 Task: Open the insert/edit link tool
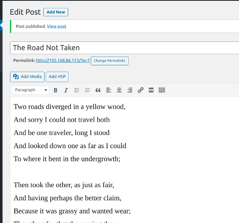[141, 90]
